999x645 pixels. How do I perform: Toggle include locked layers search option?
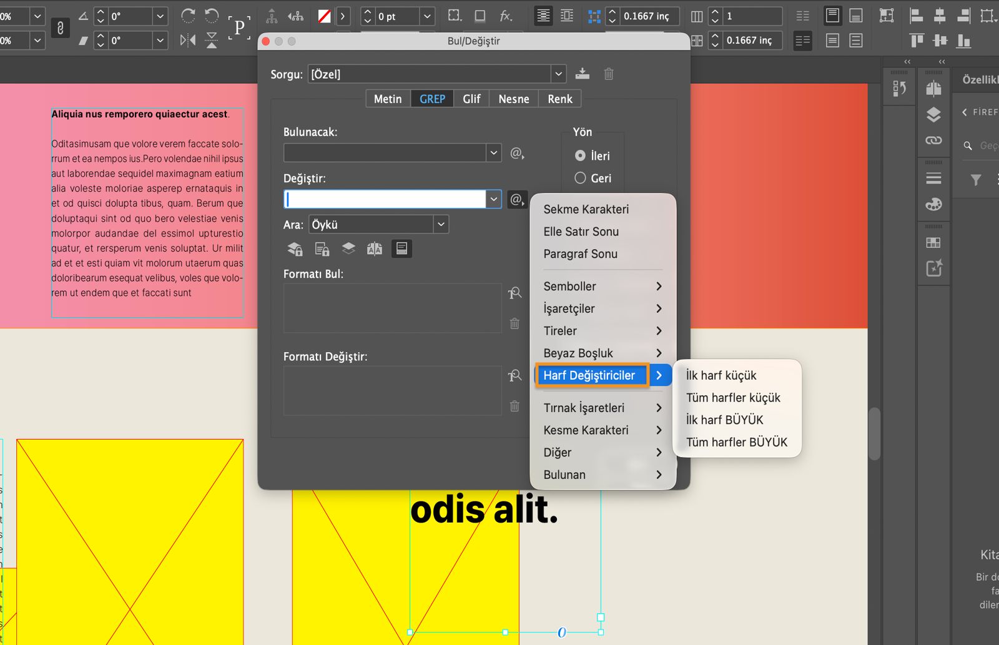pyautogui.click(x=295, y=249)
